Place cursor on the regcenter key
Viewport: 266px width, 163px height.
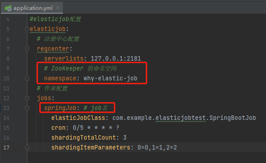point(53,49)
